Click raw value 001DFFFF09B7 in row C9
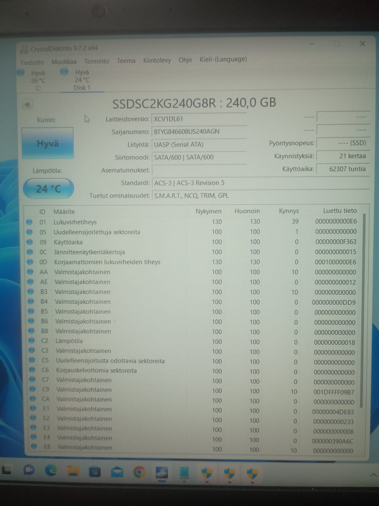This screenshot has height=506, width=379. [x=334, y=392]
